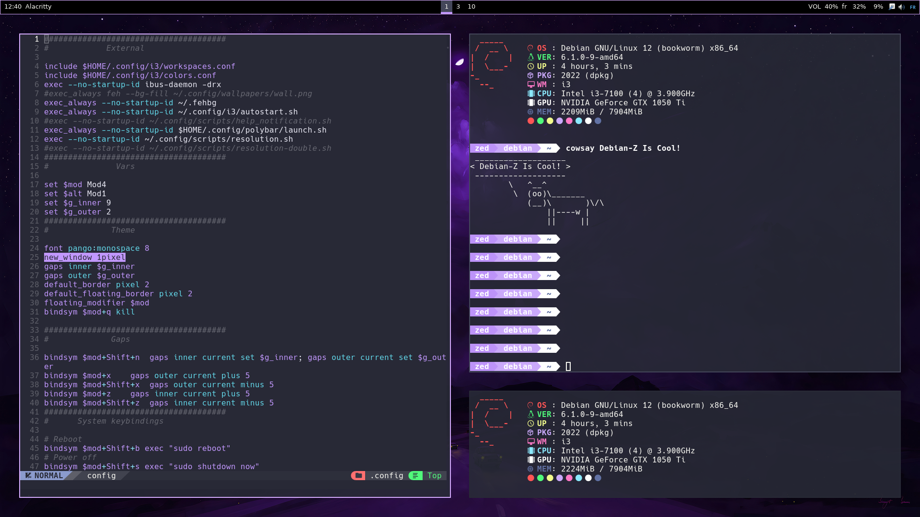The width and height of the screenshot is (920, 517).
Task: Click the speaker volume icon in the tray
Action: 901,7
